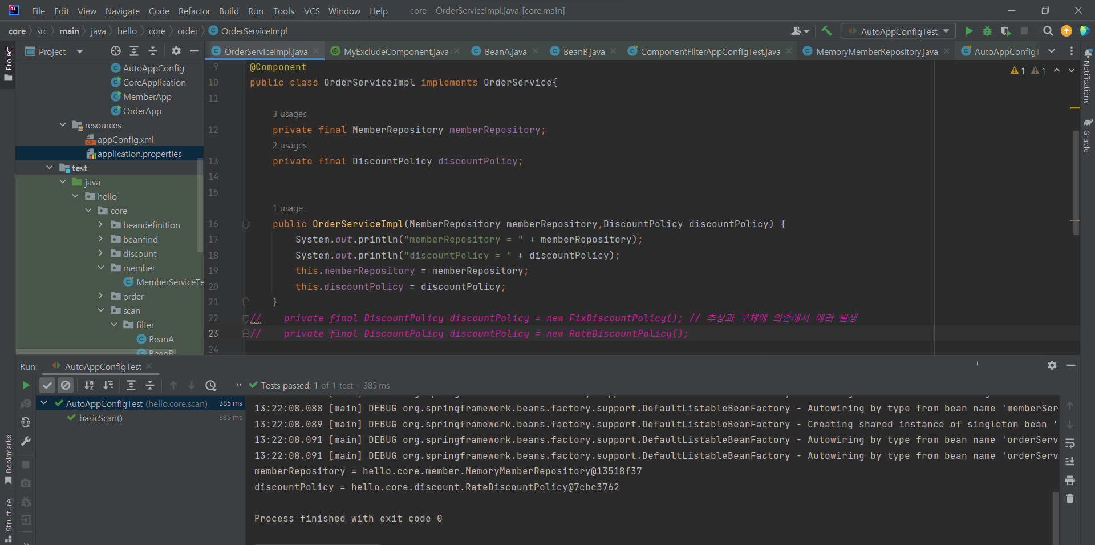Switch to MemoryMemberRepository.java tab
The image size is (1095, 545).
(876, 51)
